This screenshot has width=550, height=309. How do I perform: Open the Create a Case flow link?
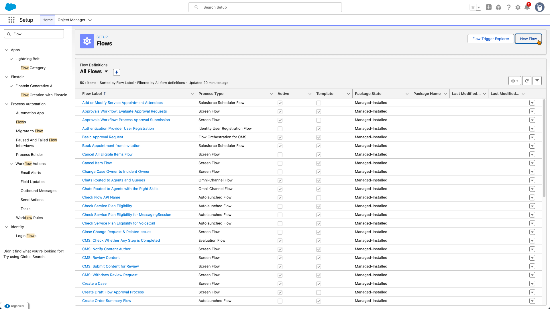click(94, 284)
